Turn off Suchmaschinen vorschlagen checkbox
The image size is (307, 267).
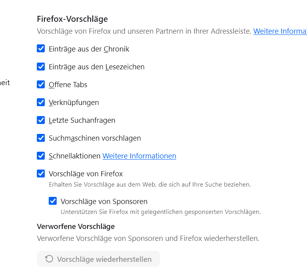(41, 138)
